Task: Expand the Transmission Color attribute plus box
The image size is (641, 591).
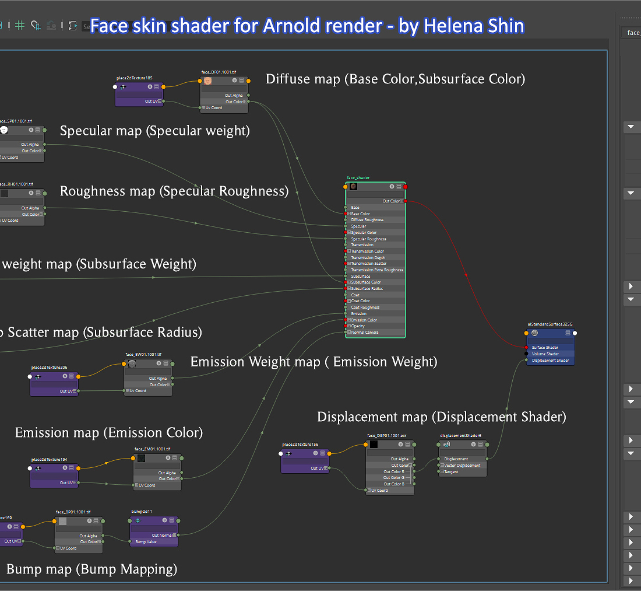Action: [x=349, y=251]
